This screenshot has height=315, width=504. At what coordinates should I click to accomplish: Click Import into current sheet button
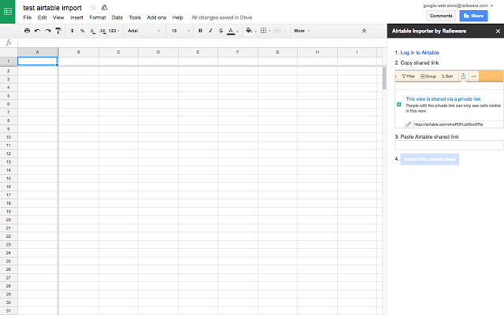(429, 159)
